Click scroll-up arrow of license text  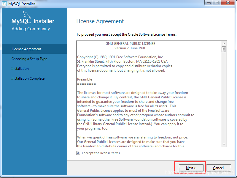(224, 44)
